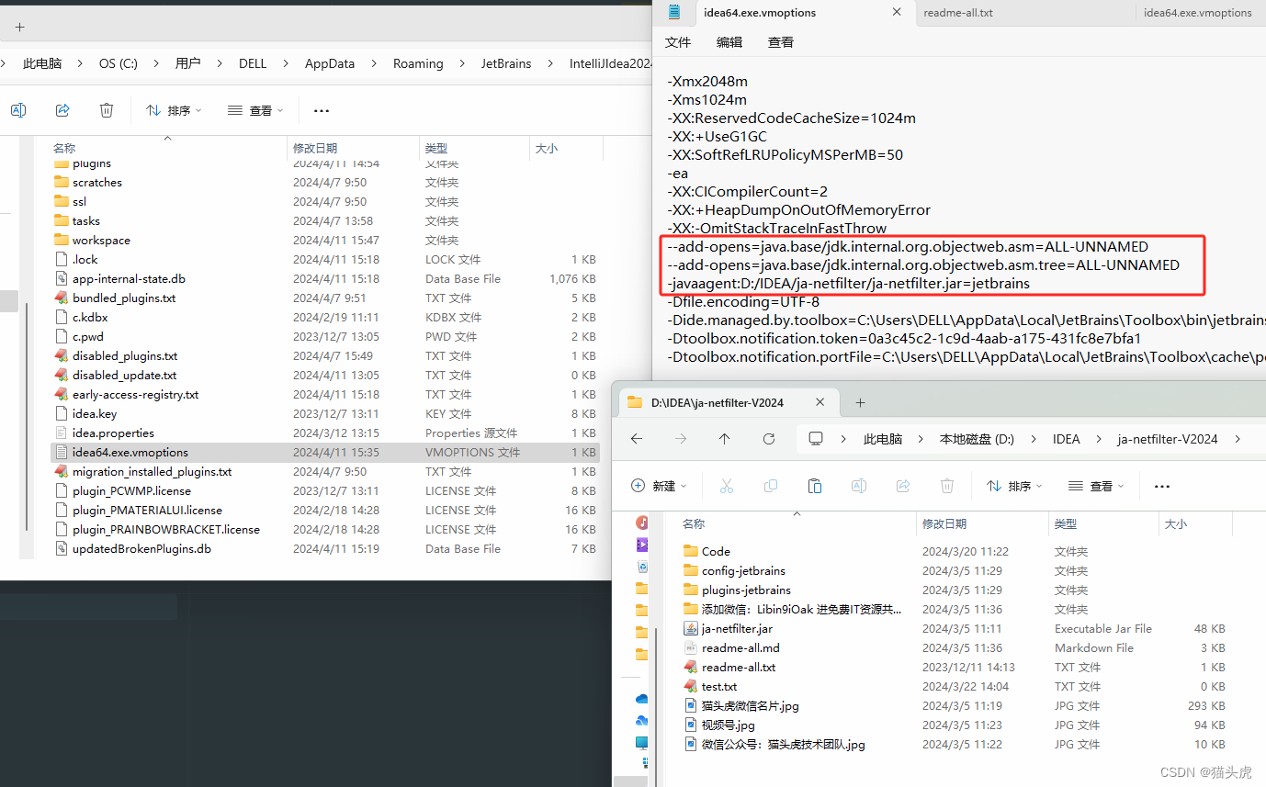Open the 查看 view dropdown in ja-netfilter Explorer
Viewport: 1266px width, 787px height.
1097,486
